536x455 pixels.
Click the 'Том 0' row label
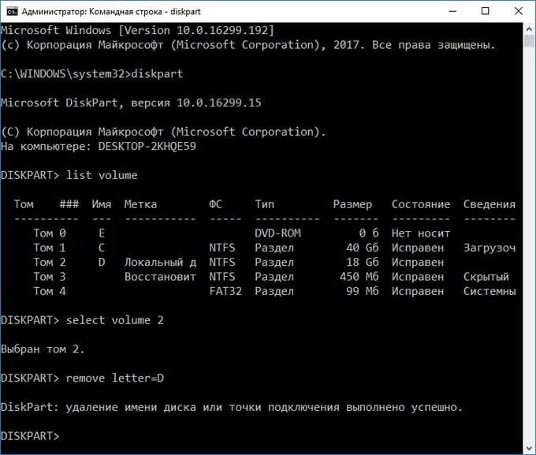[50, 233]
